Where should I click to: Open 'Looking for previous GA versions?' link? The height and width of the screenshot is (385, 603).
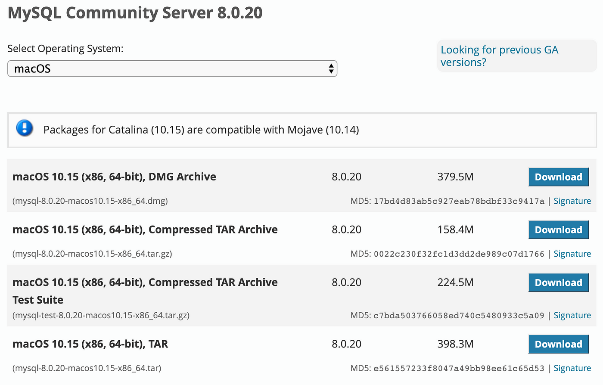[499, 56]
